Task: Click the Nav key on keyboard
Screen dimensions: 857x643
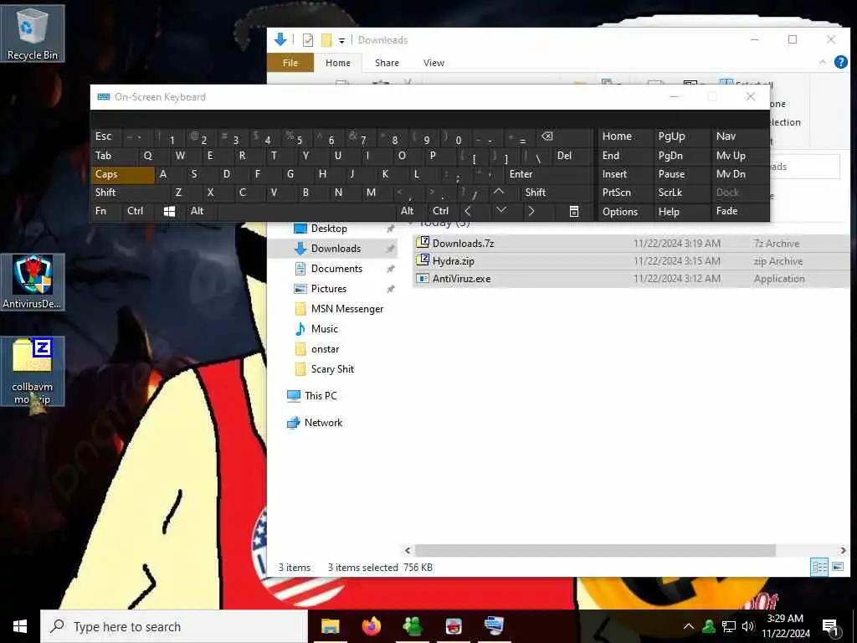Action: pyautogui.click(x=740, y=136)
